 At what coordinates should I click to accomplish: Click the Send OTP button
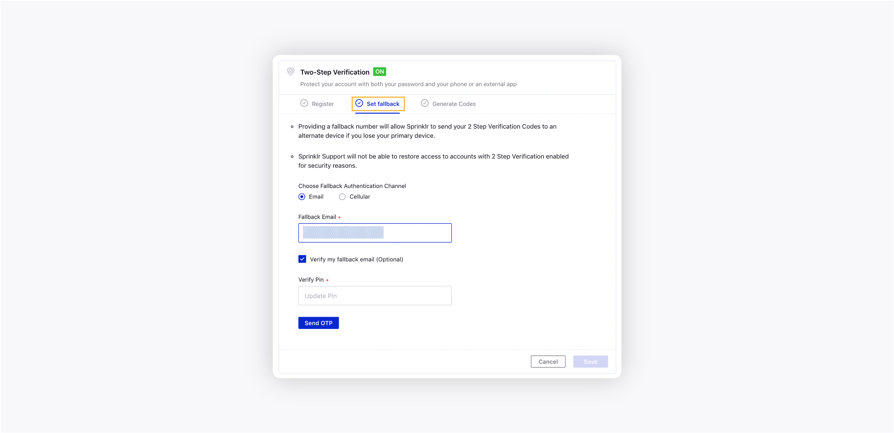pyautogui.click(x=318, y=323)
